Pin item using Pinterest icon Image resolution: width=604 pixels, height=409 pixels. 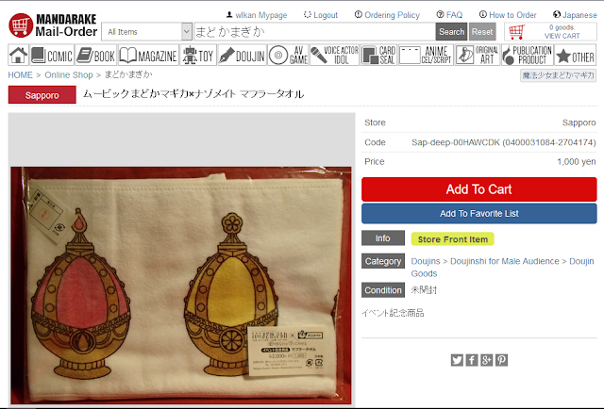pos(501,360)
